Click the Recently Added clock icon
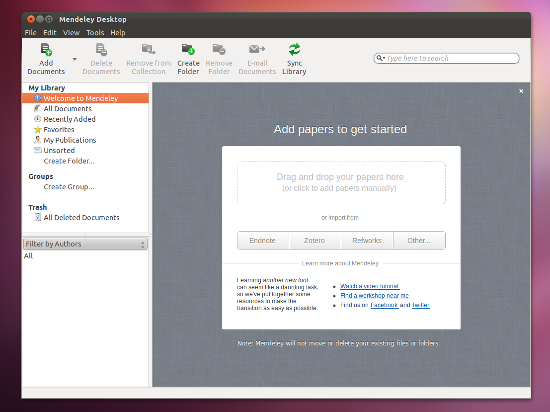This screenshot has height=412, width=550. (x=38, y=119)
